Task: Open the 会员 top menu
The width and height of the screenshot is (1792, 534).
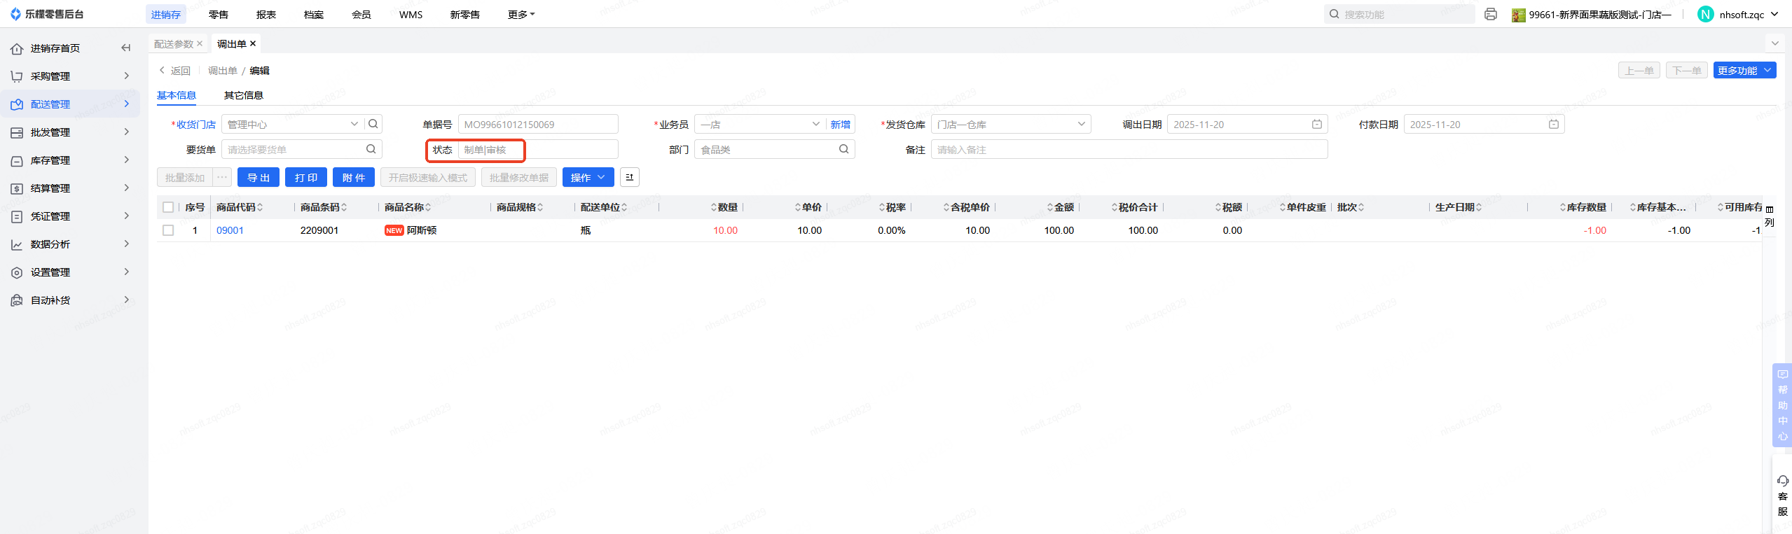Action: click(x=361, y=14)
